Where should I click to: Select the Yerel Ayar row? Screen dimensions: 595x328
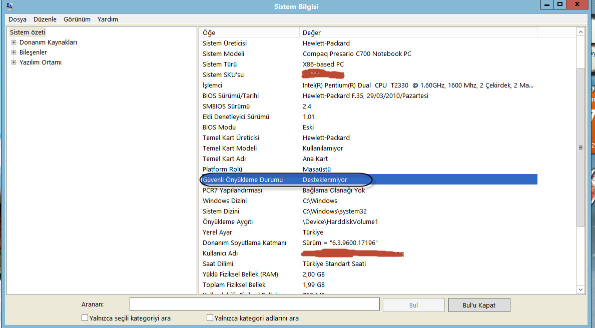(368, 232)
